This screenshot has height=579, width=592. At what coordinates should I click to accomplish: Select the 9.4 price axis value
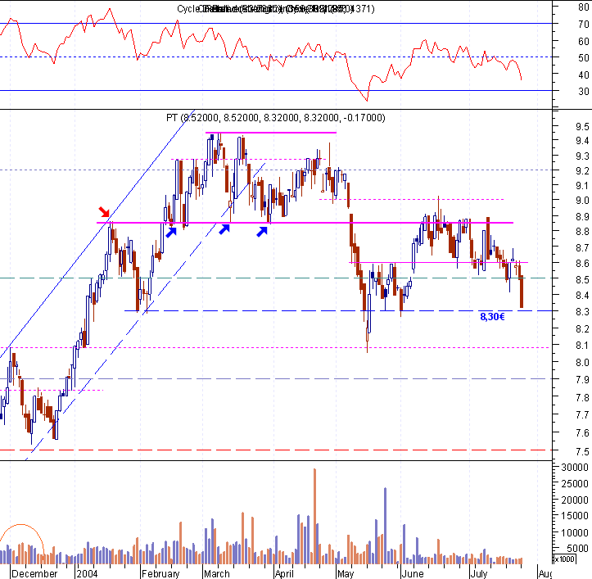[x=582, y=141]
